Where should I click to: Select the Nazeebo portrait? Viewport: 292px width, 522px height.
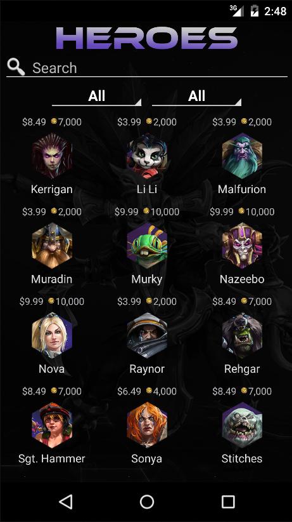[x=242, y=246]
